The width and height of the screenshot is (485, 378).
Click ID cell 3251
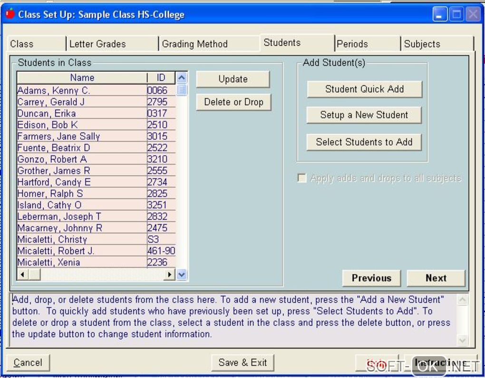tap(161, 205)
